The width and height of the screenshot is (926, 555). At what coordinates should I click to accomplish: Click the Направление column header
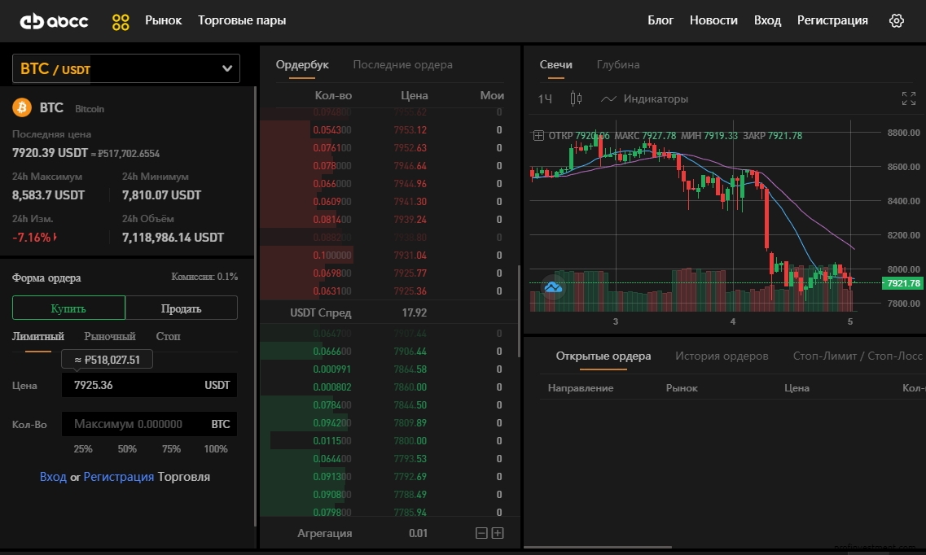[x=581, y=388]
